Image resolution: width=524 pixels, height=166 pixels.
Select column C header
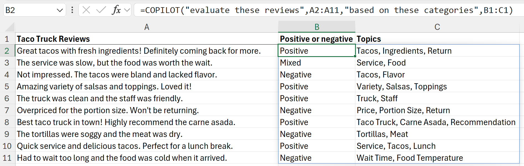(437, 27)
